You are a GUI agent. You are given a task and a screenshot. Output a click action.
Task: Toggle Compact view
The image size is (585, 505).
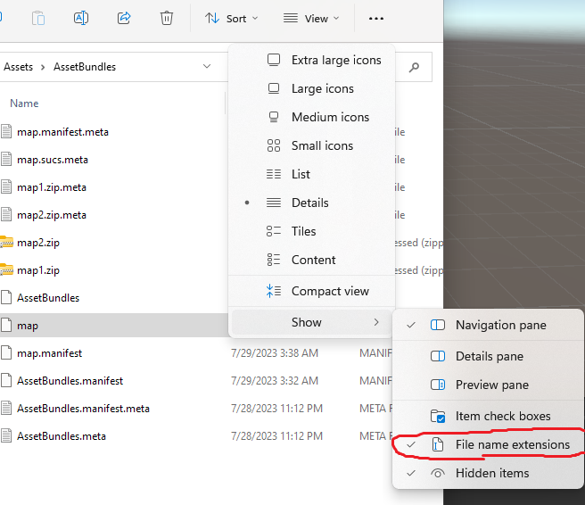click(x=311, y=291)
